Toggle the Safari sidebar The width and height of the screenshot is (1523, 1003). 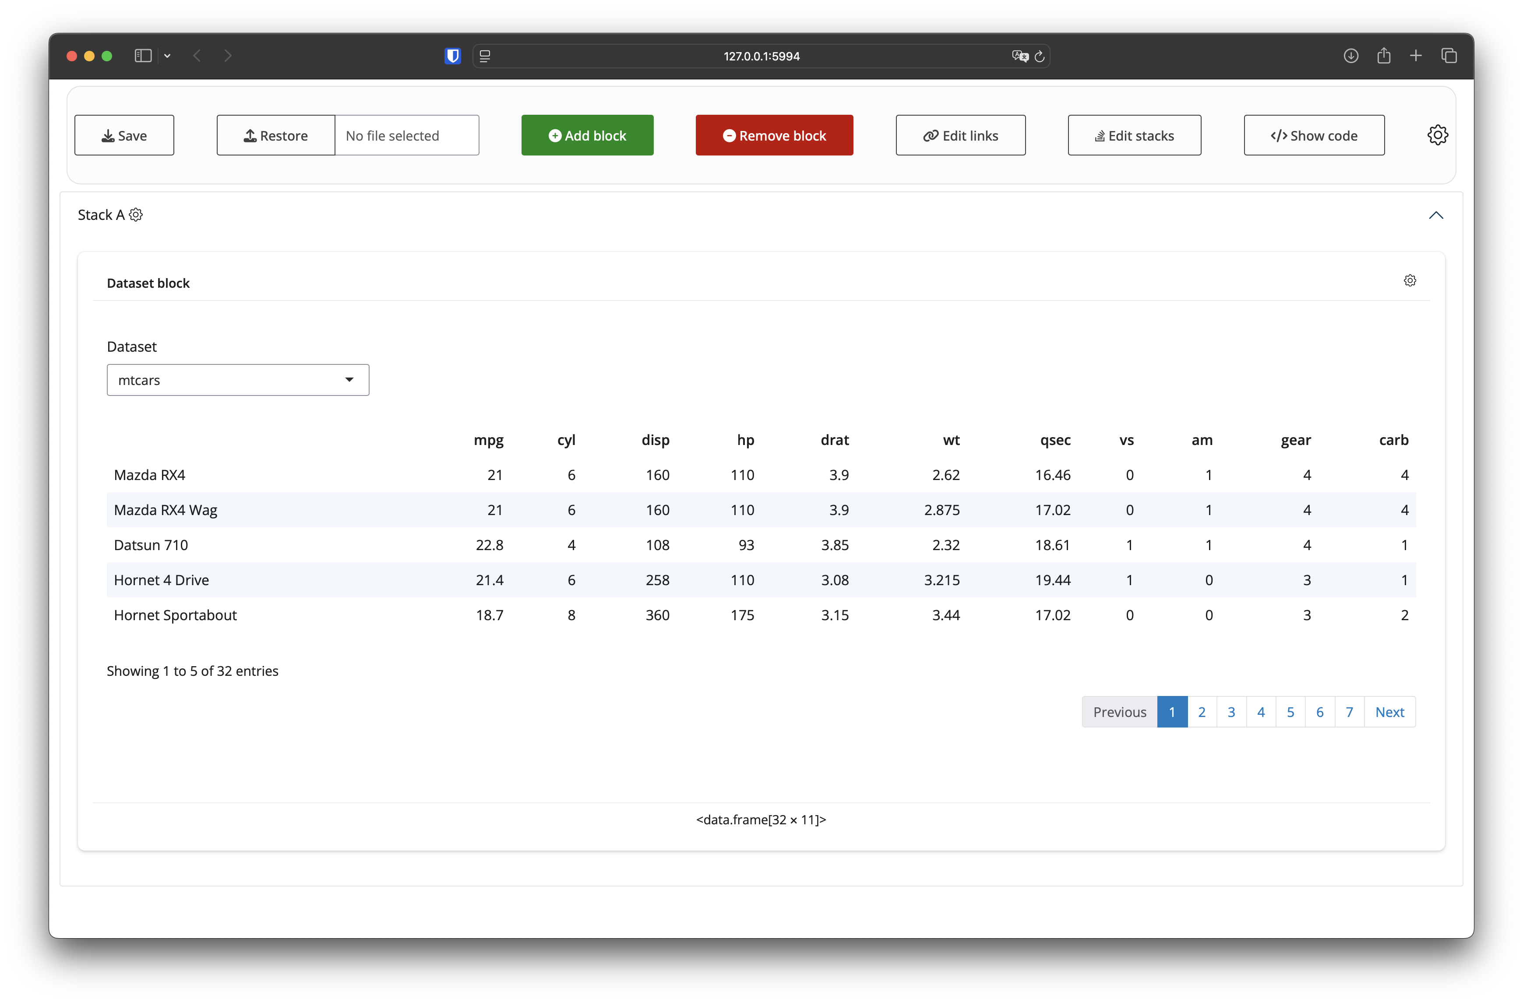143,57
